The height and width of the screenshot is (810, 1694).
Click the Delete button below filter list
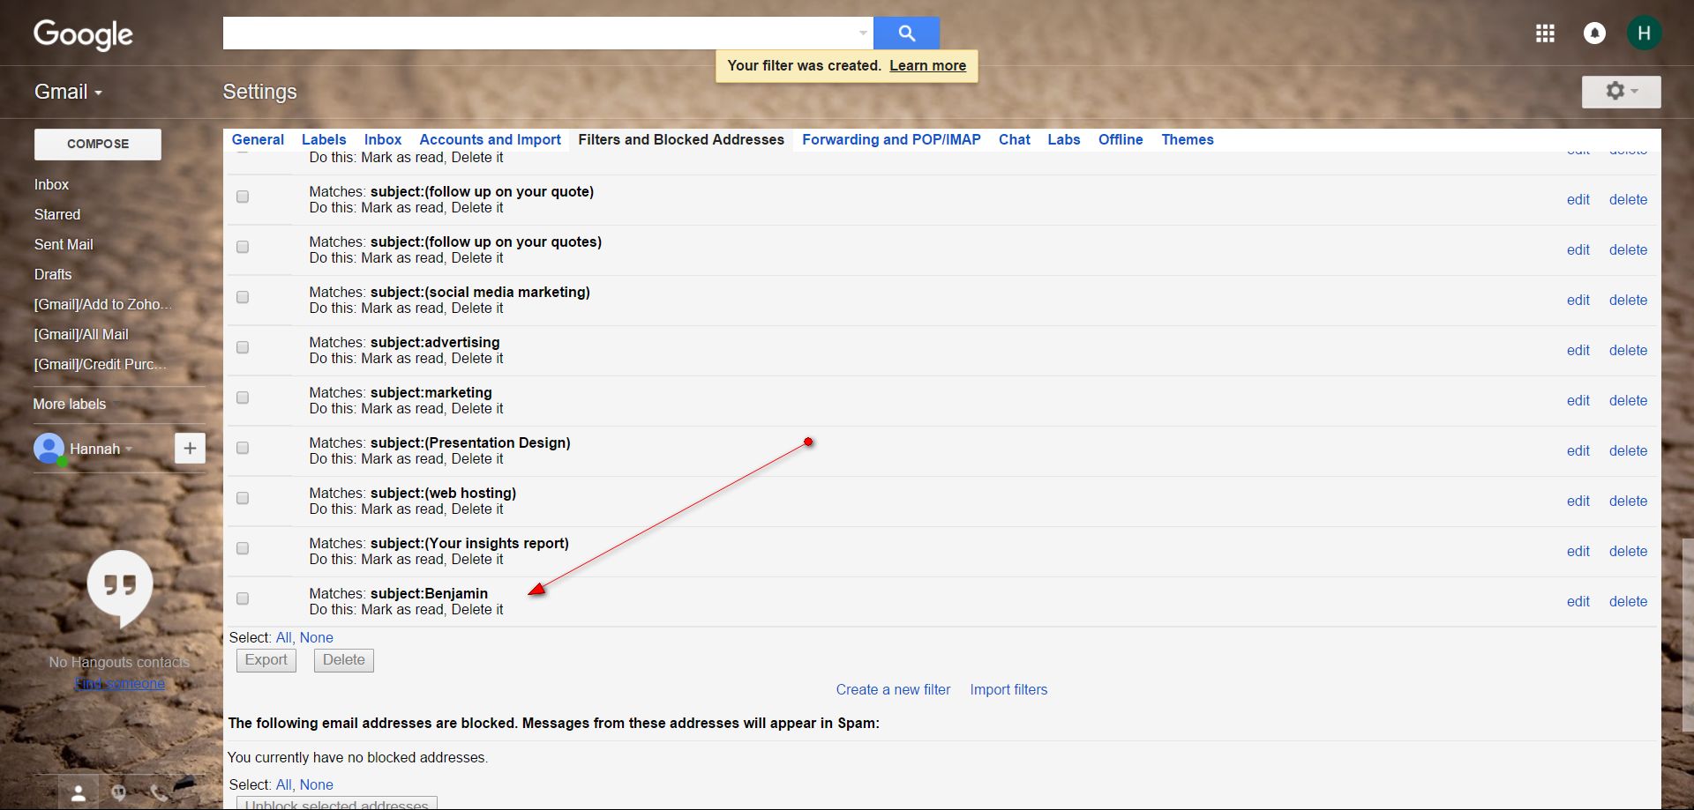(344, 660)
